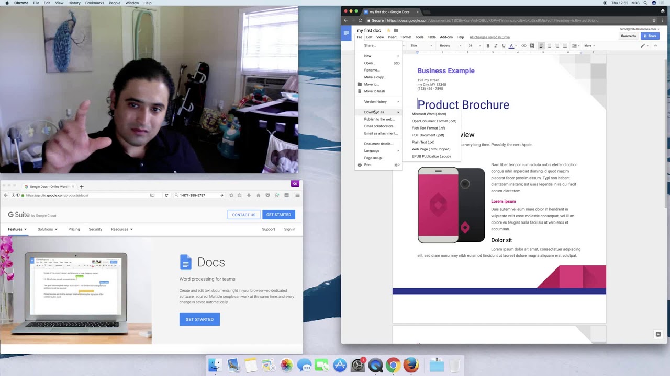Open the font size 34 dropdown
The height and width of the screenshot is (376, 670).
[474, 46]
